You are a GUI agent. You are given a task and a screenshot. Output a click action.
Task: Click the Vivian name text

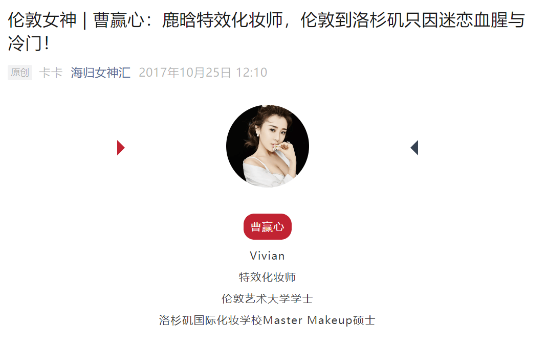click(268, 256)
